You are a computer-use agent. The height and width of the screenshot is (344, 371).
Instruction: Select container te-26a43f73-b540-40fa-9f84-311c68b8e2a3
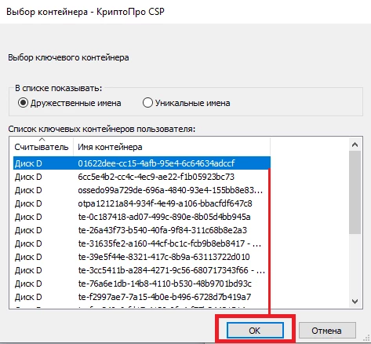tap(142, 230)
